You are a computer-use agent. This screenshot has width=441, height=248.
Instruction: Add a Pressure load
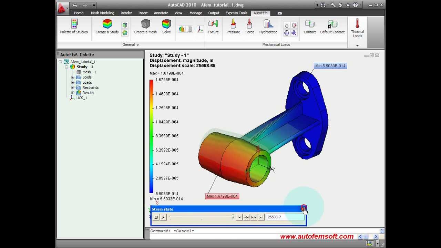point(233,27)
